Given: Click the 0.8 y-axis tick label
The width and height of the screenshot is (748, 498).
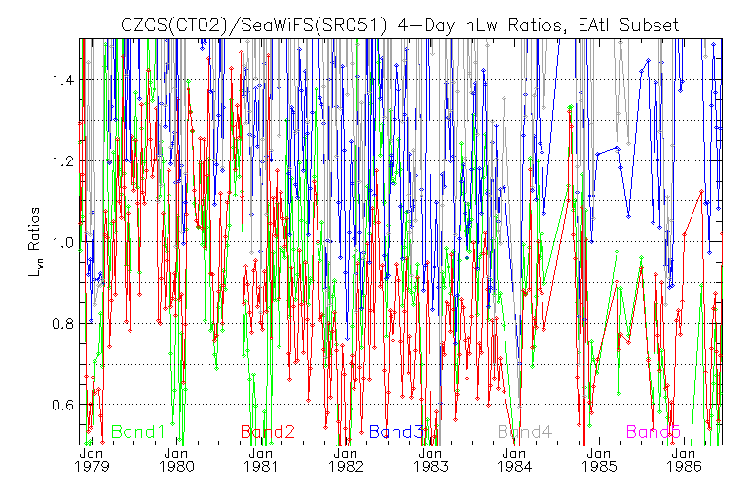Looking at the screenshot, I should pyautogui.click(x=63, y=324).
